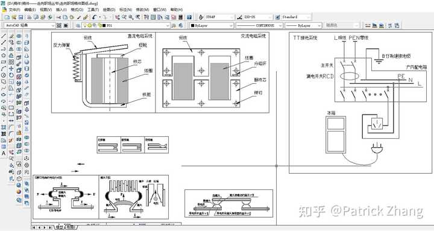Screen dimensions: 434x231
Task: Select the Ellipse draw tool
Action: pyautogui.click(x=4, y=95)
